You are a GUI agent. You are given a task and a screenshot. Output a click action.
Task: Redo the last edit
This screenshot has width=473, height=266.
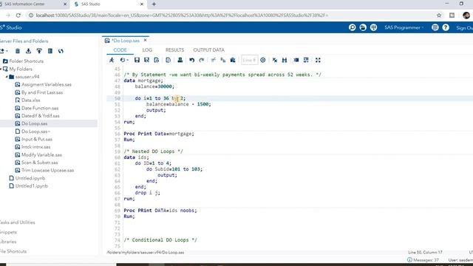tap(202, 60)
